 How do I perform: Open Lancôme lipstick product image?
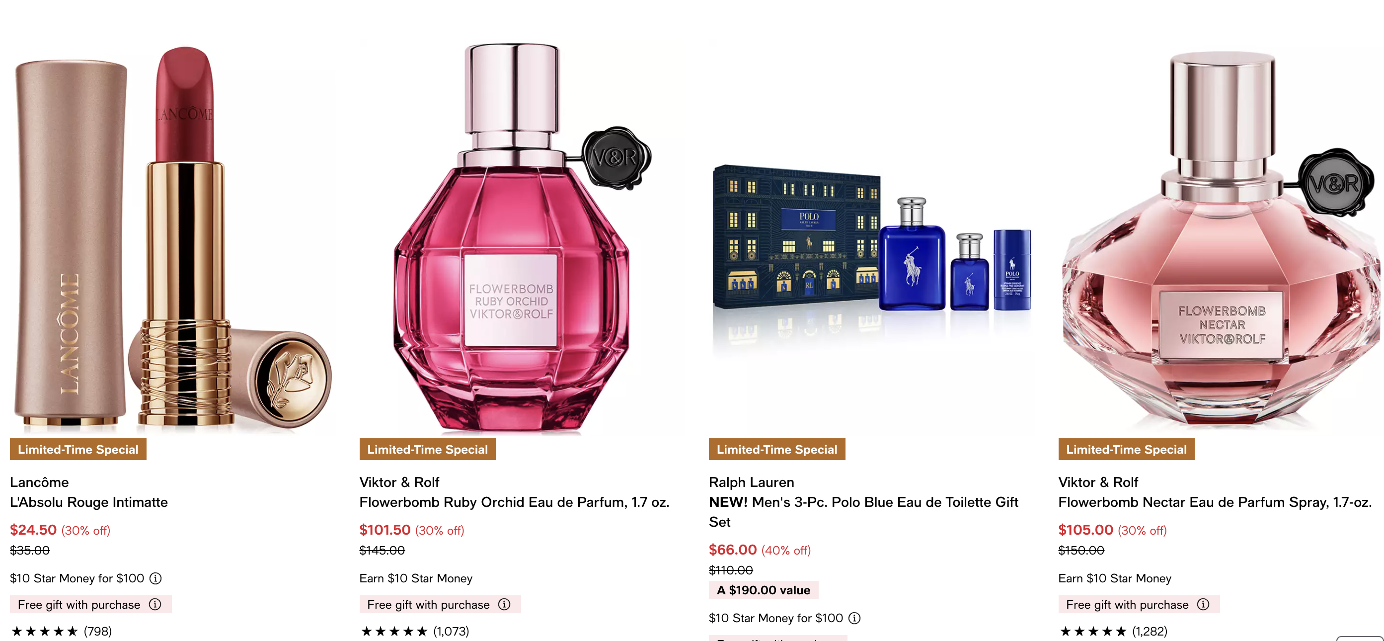[172, 237]
